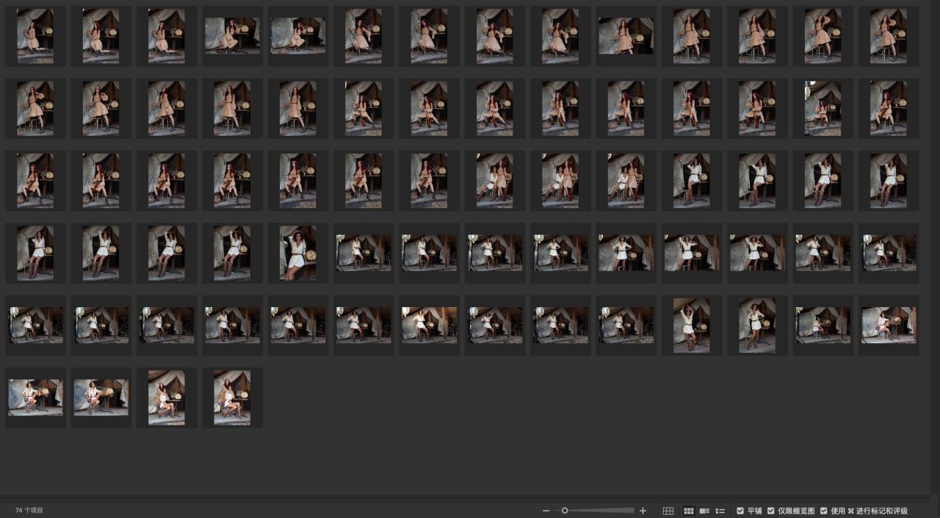Image resolution: width=940 pixels, height=518 pixels.
Task: Select the first landscape thumbnail in top row
Action: pyautogui.click(x=232, y=36)
